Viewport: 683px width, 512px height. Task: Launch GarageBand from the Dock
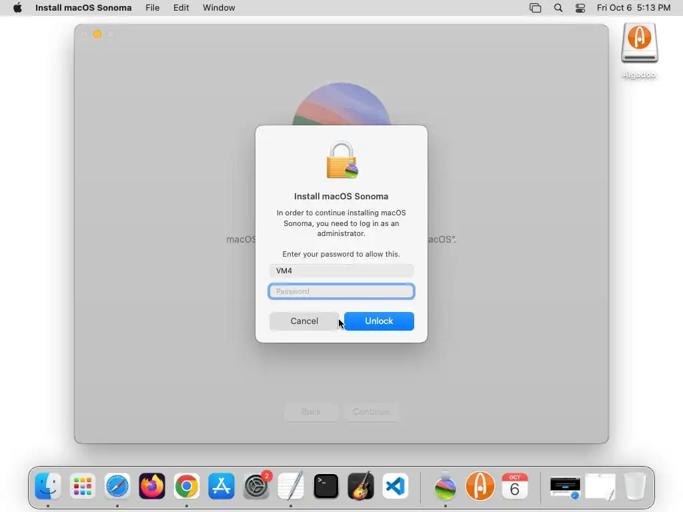pyautogui.click(x=361, y=486)
